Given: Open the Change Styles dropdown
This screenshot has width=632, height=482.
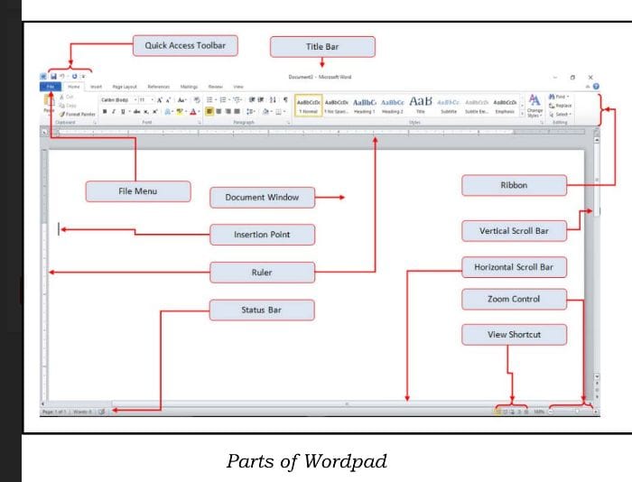Looking at the screenshot, I should coord(534,107).
